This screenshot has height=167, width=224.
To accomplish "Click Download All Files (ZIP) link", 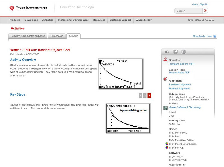I will point(181,64).
